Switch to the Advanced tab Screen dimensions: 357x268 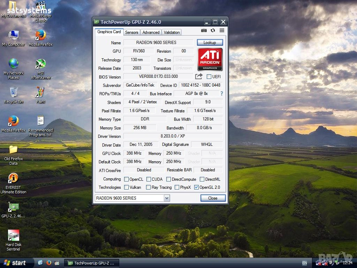(x=151, y=32)
